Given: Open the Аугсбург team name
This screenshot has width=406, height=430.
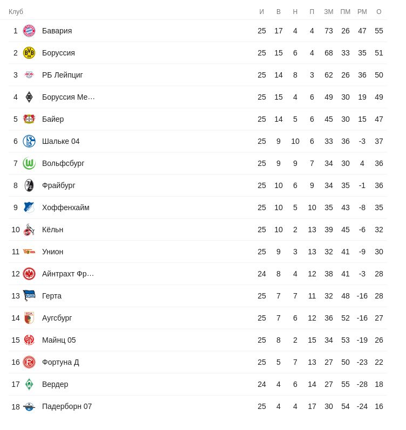Looking at the screenshot, I should [57, 318].
